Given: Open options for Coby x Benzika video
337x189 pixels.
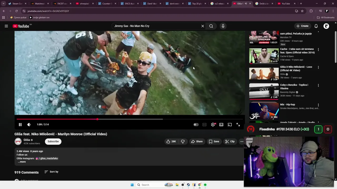Looking at the screenshot, I should coord(318,85).
